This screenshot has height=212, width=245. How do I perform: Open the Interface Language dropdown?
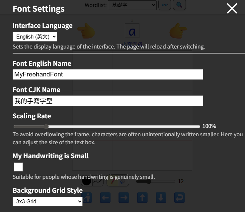click(x=35, y=37)
